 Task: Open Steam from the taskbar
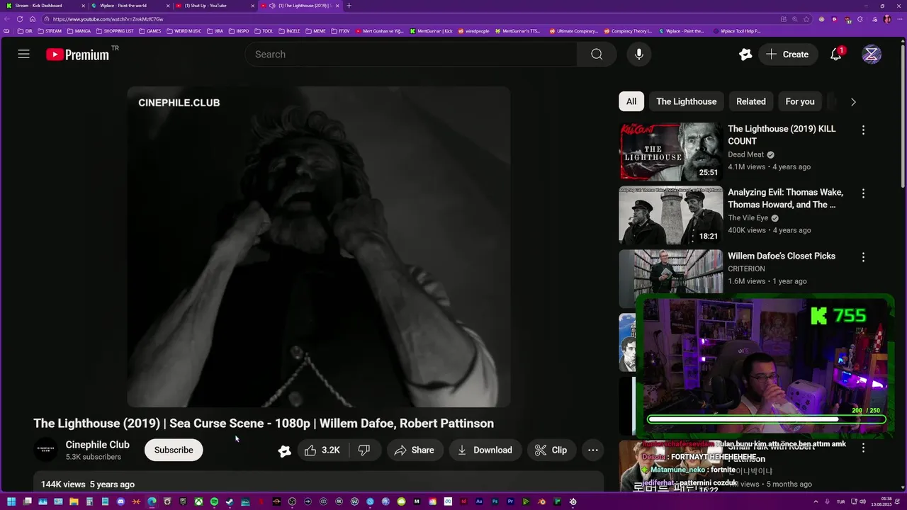pos(230,501)
